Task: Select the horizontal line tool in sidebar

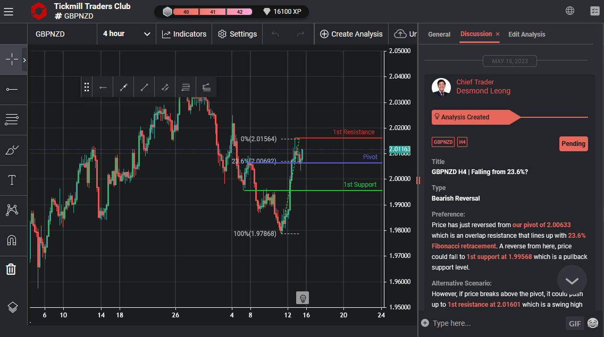Action: [12, 89]
